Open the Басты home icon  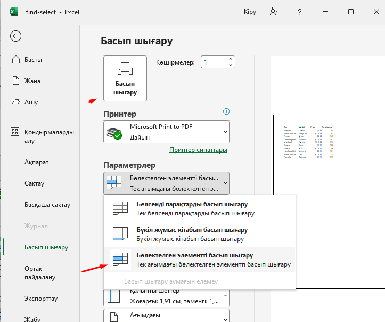16,60
